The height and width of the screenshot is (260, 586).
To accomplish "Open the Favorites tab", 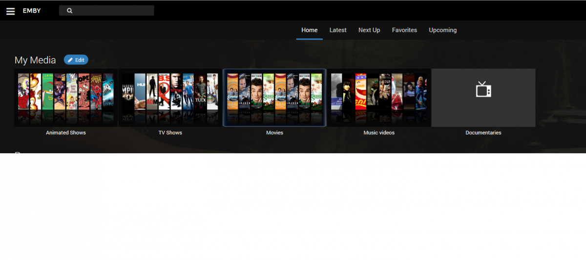I will coord(404,30).
